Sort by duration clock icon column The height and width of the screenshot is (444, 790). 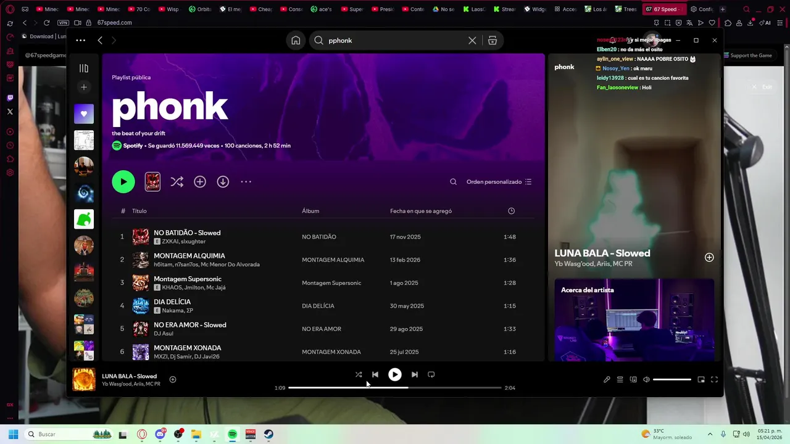tap(511, 211)
